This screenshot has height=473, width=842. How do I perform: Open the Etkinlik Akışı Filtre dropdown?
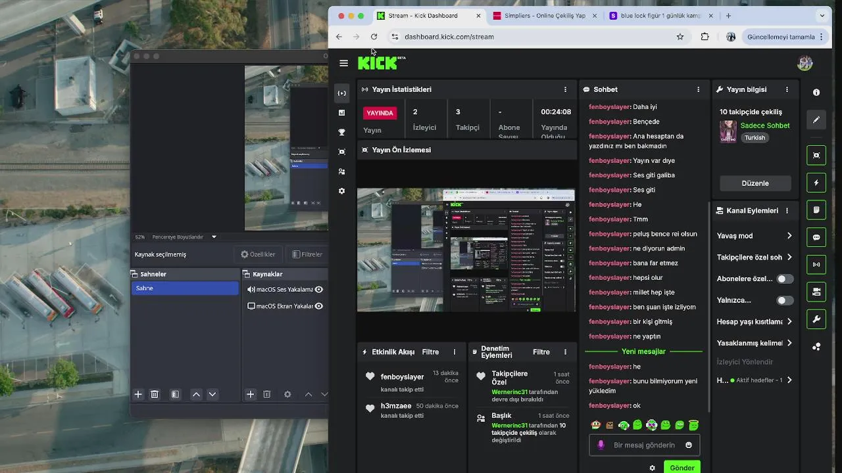(430, 352)
